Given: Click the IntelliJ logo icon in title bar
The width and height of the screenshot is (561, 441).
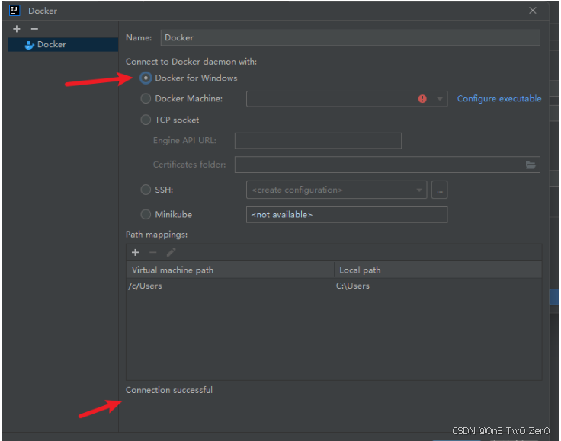Looking at the screenshot, I should coord(14,11).
